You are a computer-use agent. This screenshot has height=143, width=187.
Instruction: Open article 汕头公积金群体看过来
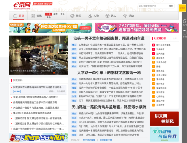point(112,49)
